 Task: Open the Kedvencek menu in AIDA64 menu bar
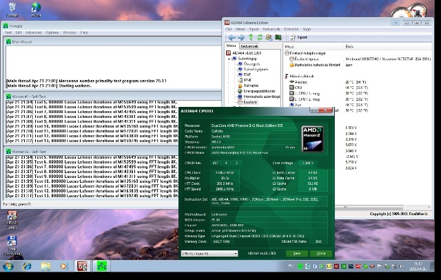[x=271, y=29]
